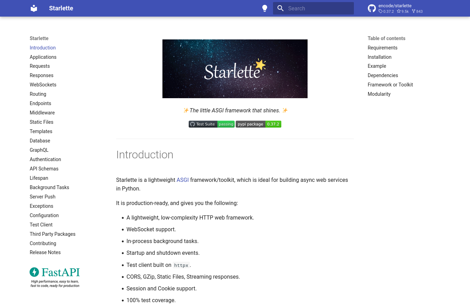The height and width of the screenshot is (307, 470).
Task: Open the Test Suite passing badge
Action: (x=211, y=124)
